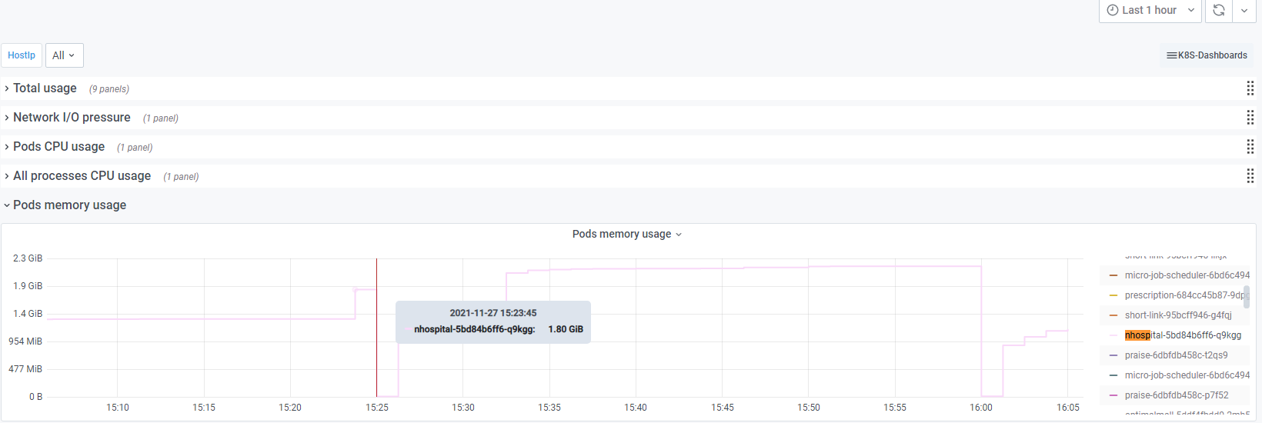Image resolution: width=1262 pixels, height=423 pixels.
Task: Click the drag handle on Total usage row
Action: [1250, 88]
